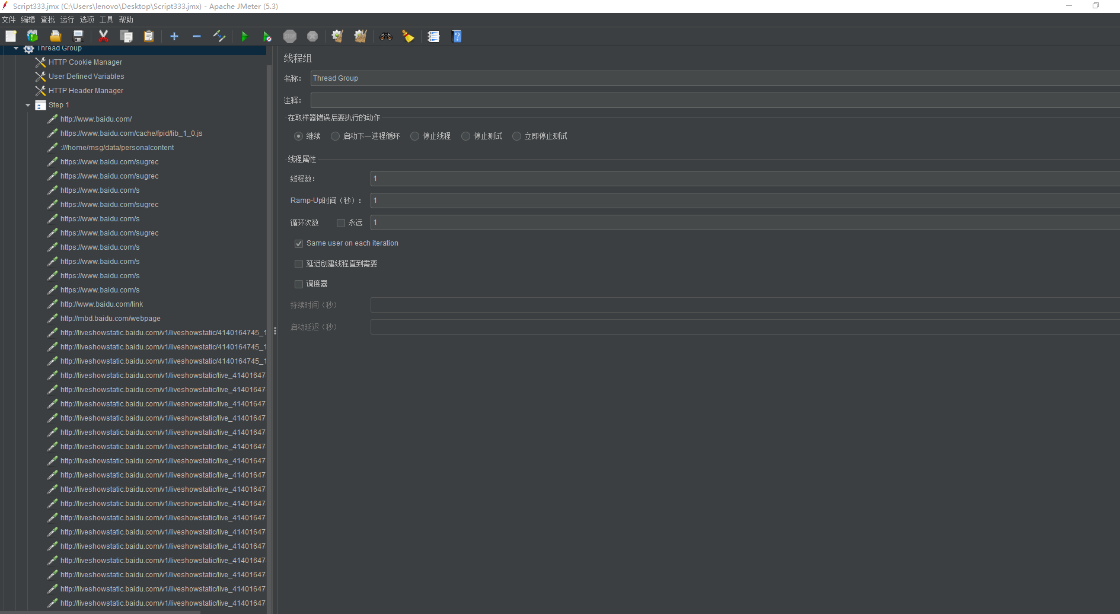Screen dimensions: 1120x614
Task: Open the 编辑 menu
Action: click(x=28, y=20)
